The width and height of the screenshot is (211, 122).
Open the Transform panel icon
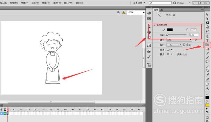149,38
